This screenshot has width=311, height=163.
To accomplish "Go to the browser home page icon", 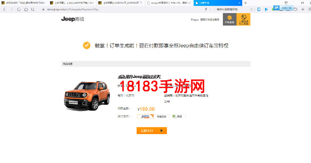I will point(26,9).
